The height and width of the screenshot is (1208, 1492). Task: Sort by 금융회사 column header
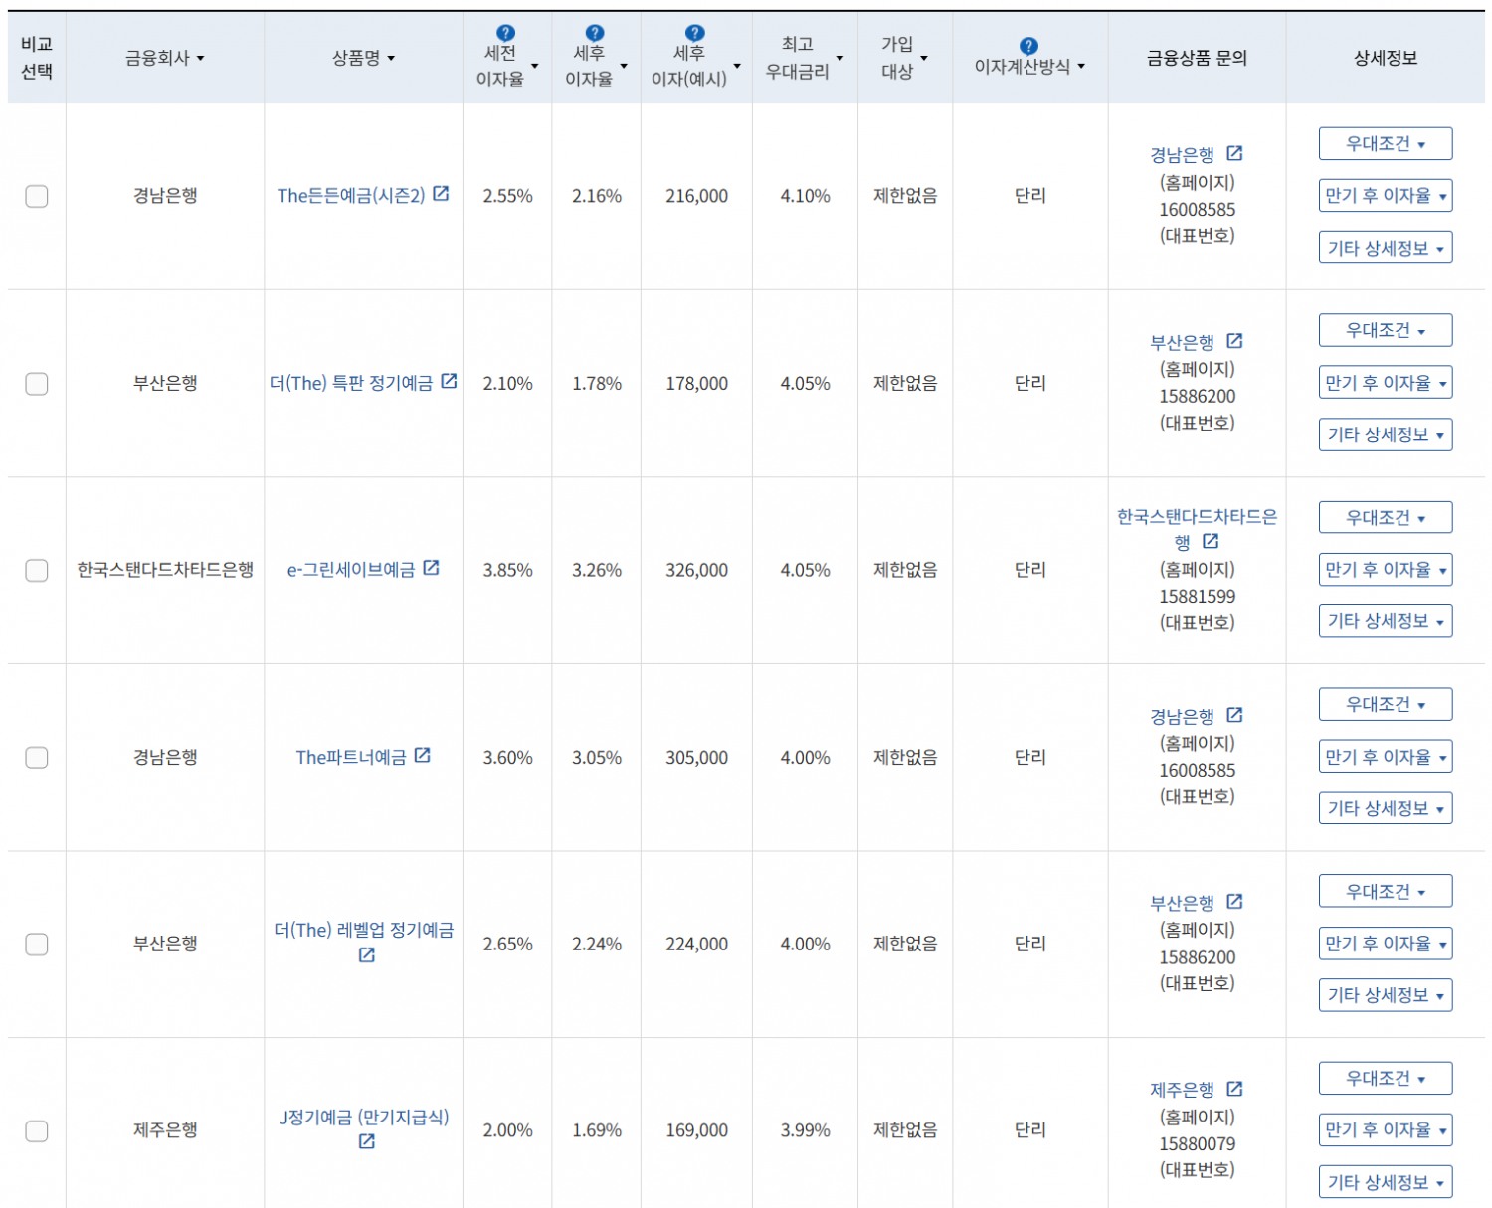(165, 58)
